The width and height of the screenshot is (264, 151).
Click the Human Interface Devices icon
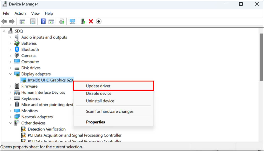pos(17,92)
